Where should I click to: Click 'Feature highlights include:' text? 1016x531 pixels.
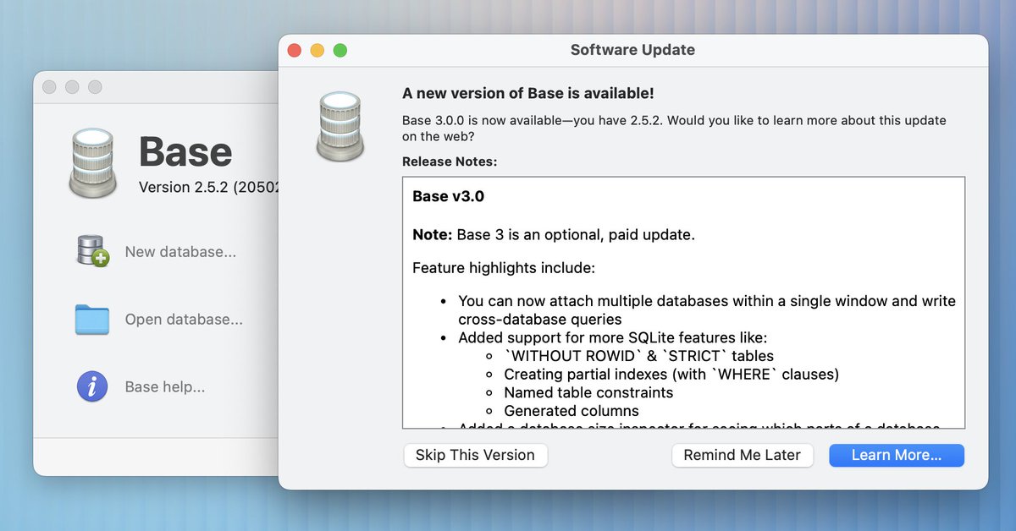pyautogui.click(x=504, y=268)
